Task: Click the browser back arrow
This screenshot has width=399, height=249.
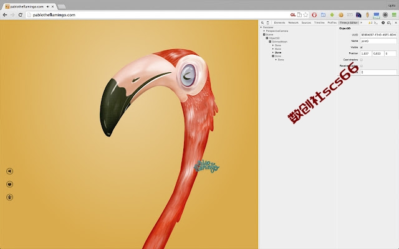Action: point(5,15)
